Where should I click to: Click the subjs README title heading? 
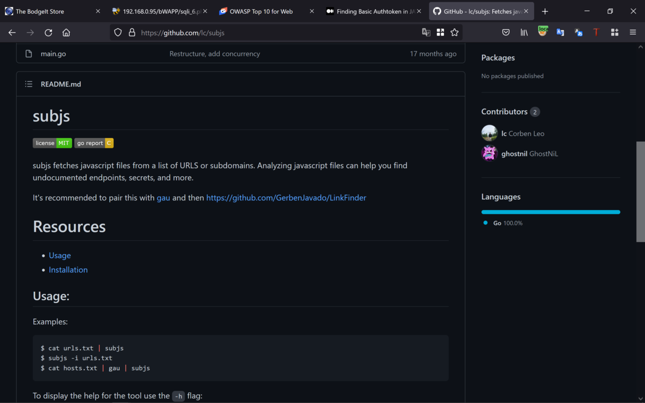click(51, 116)
